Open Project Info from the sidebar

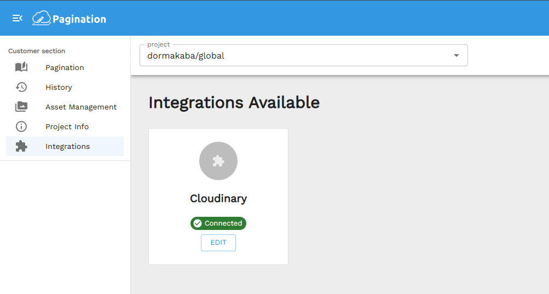point(67,126)
